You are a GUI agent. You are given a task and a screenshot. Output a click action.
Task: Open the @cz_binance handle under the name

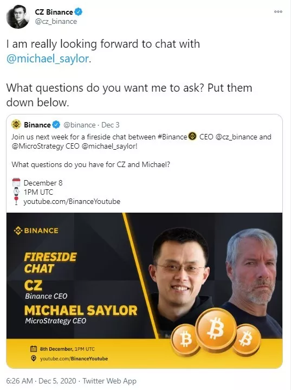coord(56,22)
